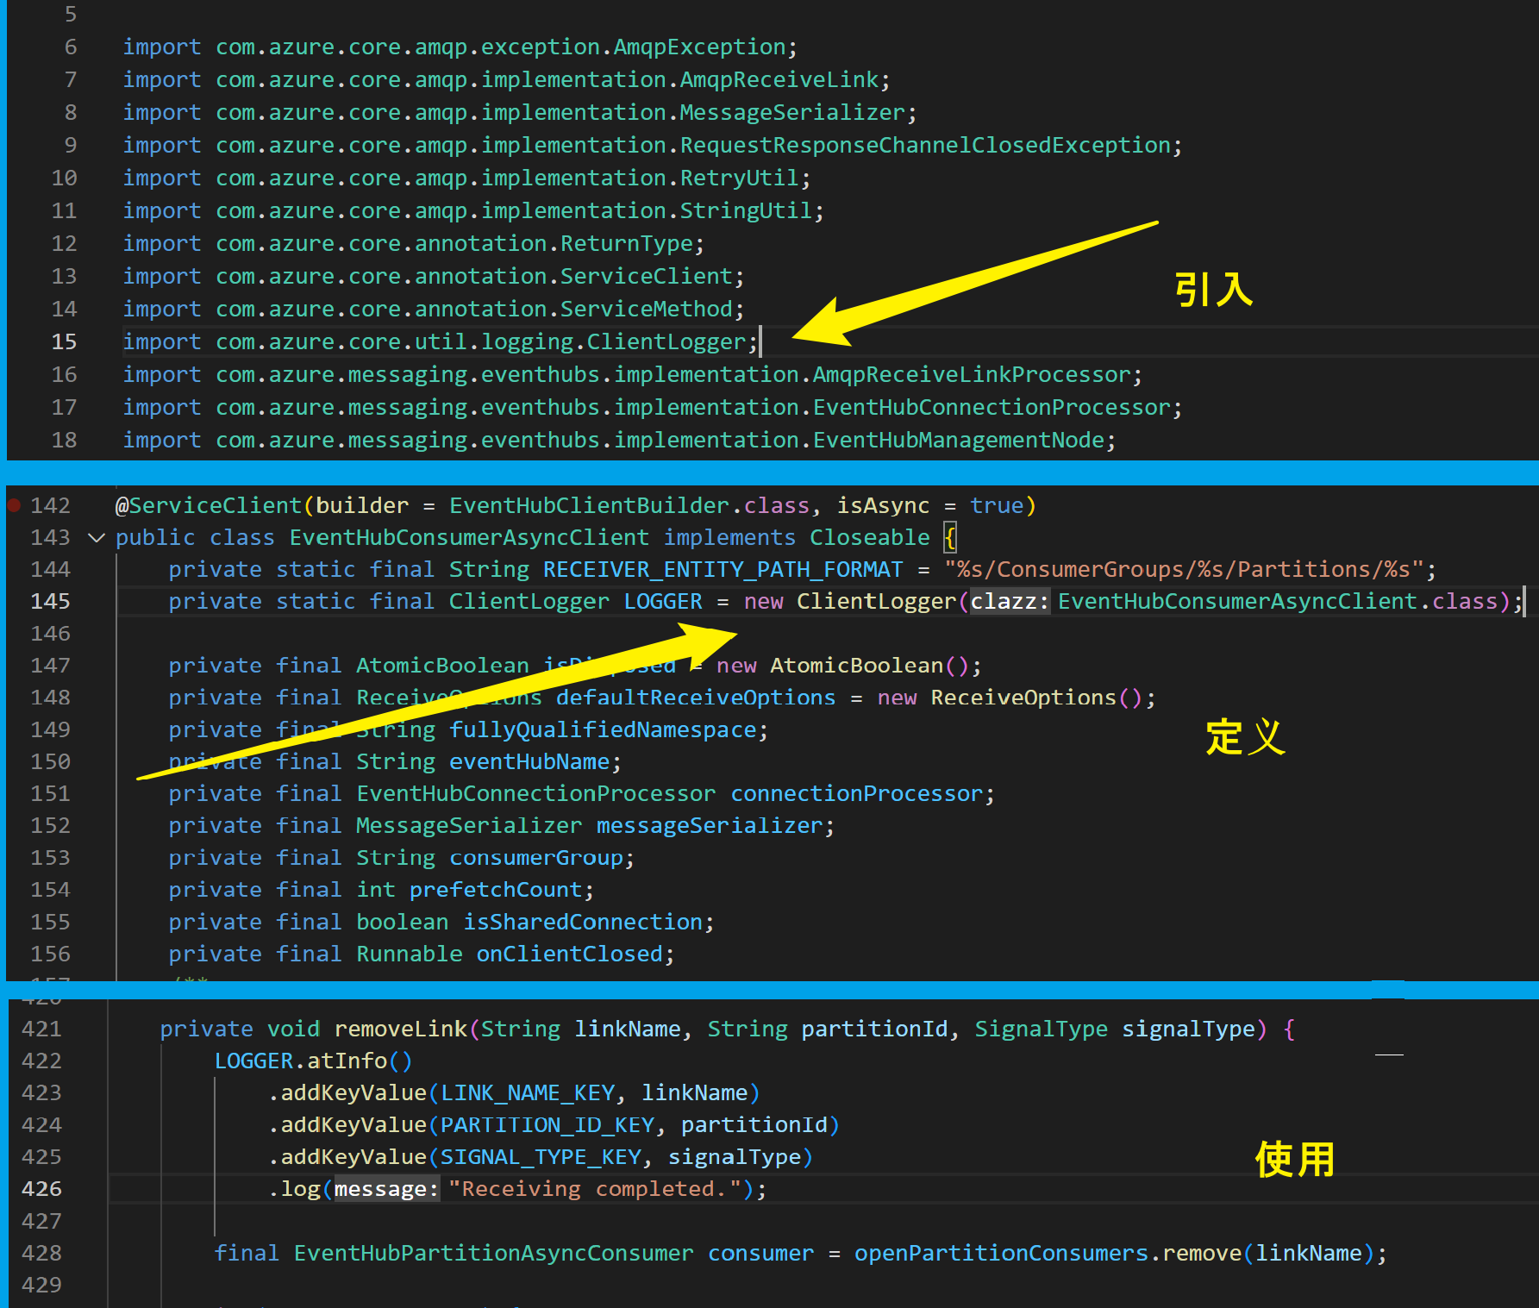
Task: Collapse the EventHubConsumerAsyncClient class with its chevron
Action: [x=96, y=537]
